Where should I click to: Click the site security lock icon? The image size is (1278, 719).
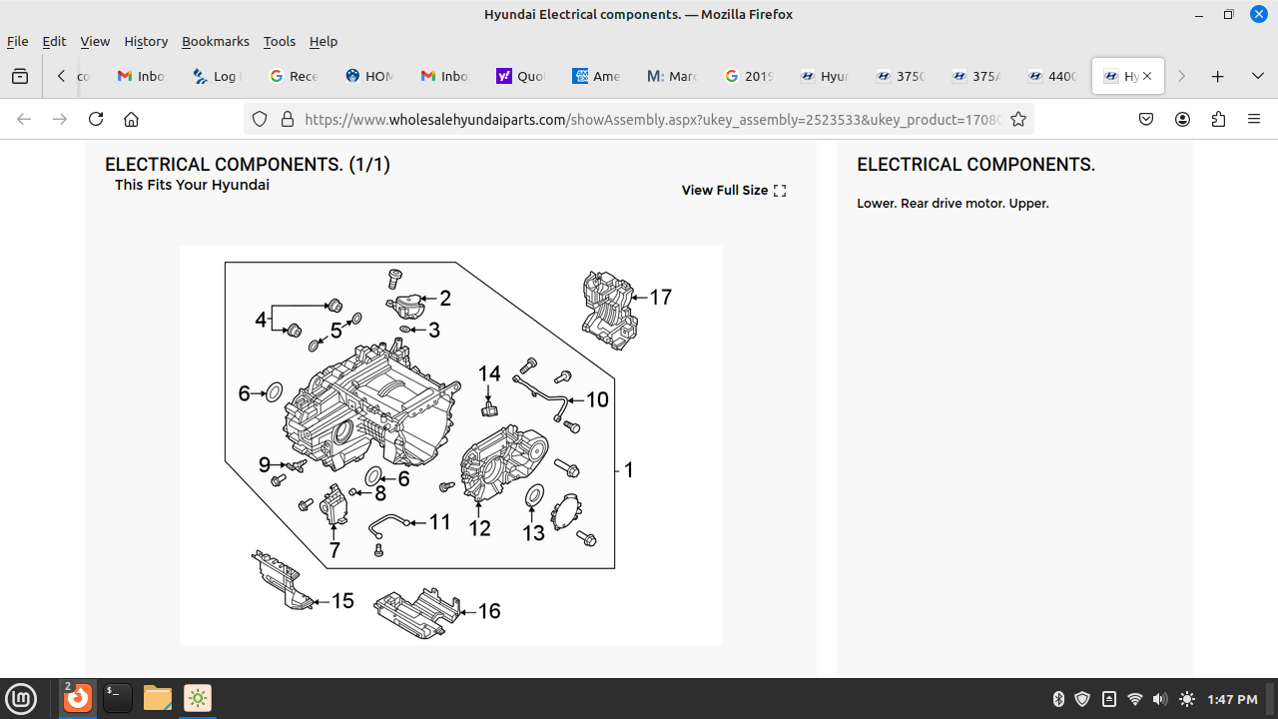point(288,119)
